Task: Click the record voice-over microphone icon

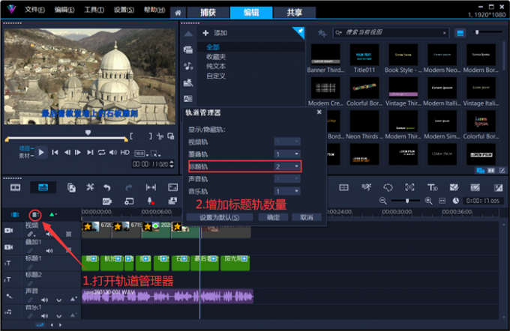Action: (150, 201)
